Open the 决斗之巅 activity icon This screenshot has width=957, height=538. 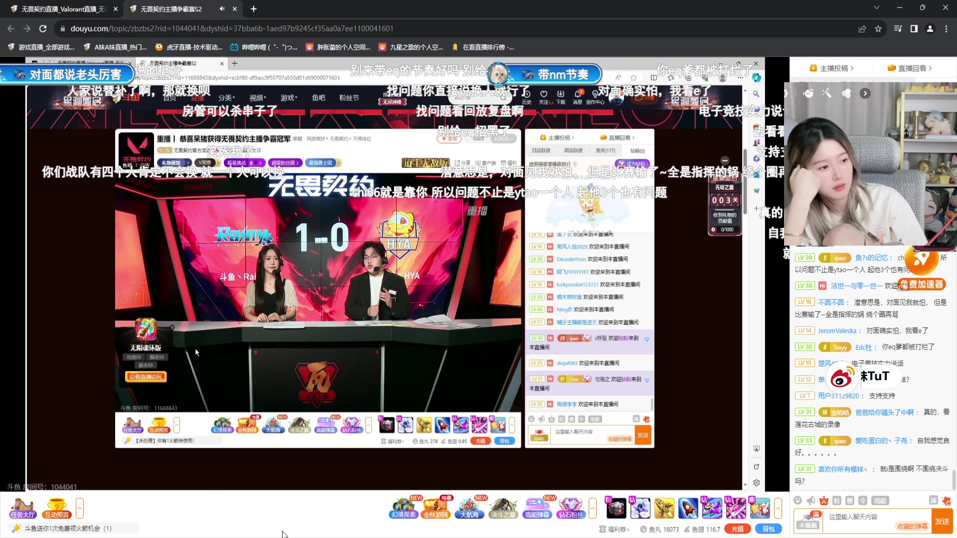pos(503,508)
